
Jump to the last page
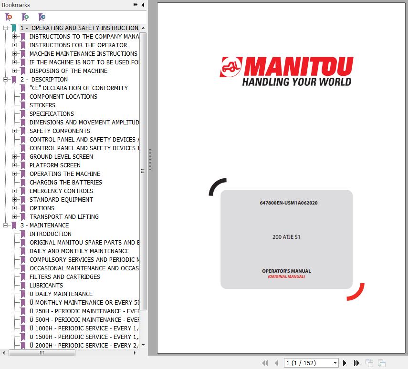click(x=357, y=363)
